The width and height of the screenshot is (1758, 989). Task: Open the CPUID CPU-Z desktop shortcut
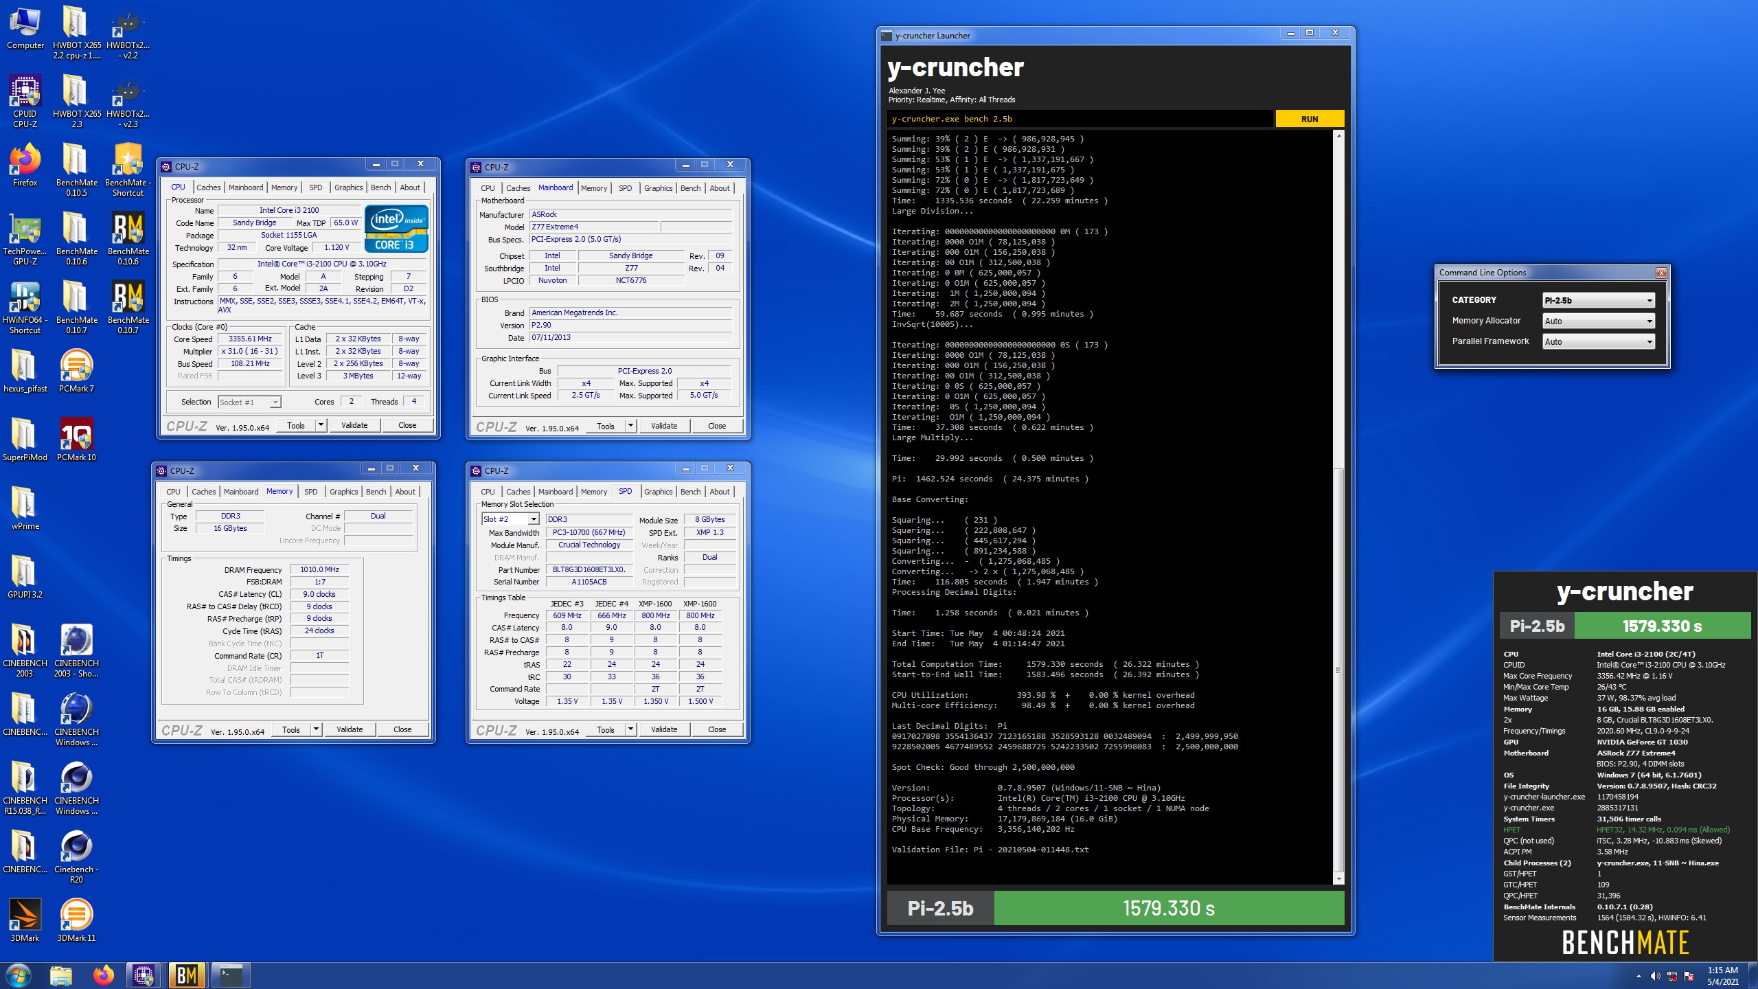25,102
